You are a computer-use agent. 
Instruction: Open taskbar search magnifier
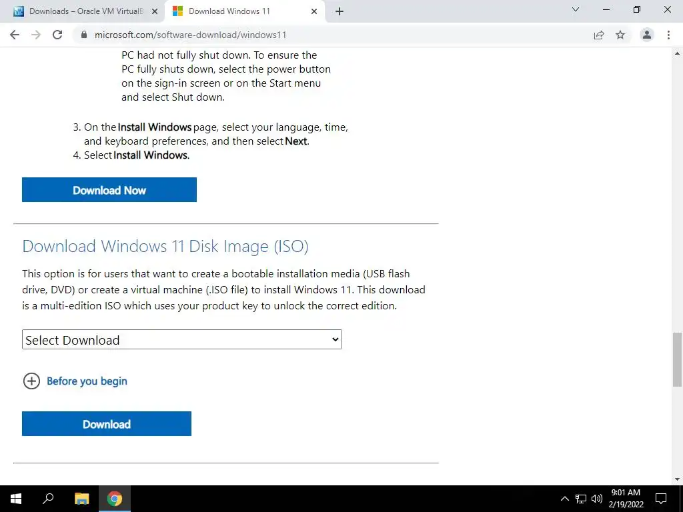(x=48, y=499)
